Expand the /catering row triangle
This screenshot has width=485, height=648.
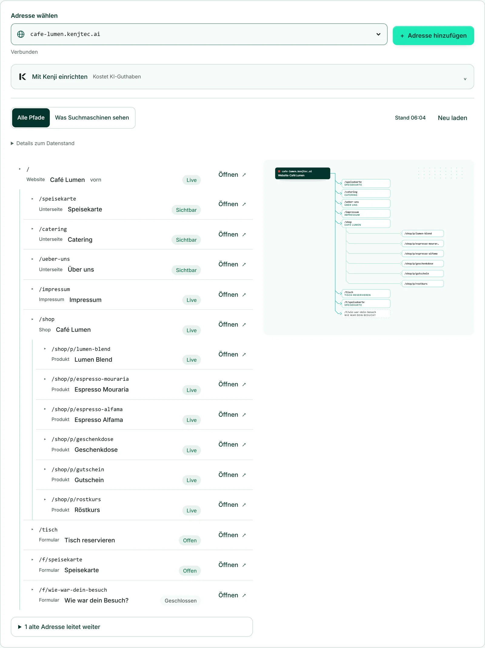point(32,229)
